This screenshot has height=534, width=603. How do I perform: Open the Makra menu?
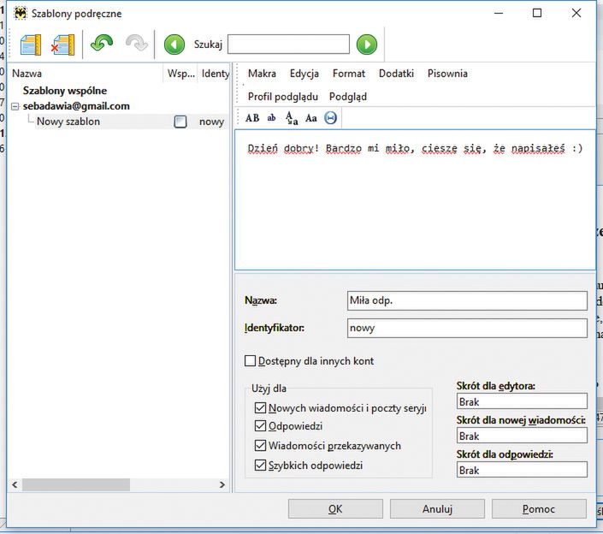[x=262, y=74]
